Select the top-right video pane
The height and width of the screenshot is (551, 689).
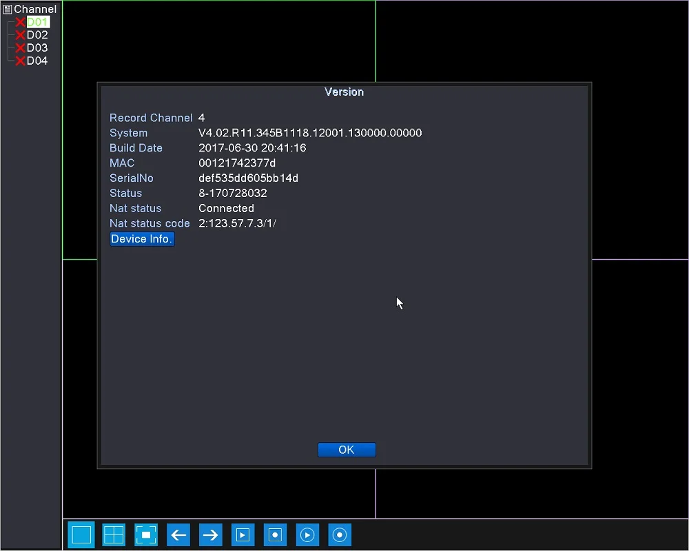(532, 41)
